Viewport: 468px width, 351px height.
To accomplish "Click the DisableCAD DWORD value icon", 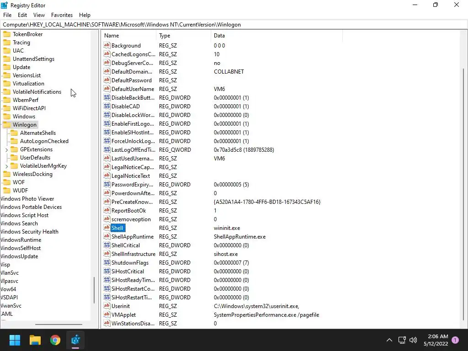I will coord(107,106).
